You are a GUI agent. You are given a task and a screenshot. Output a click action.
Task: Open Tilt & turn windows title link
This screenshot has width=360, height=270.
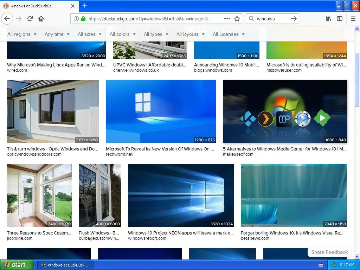pyautogui.click(x=53, y=149)
